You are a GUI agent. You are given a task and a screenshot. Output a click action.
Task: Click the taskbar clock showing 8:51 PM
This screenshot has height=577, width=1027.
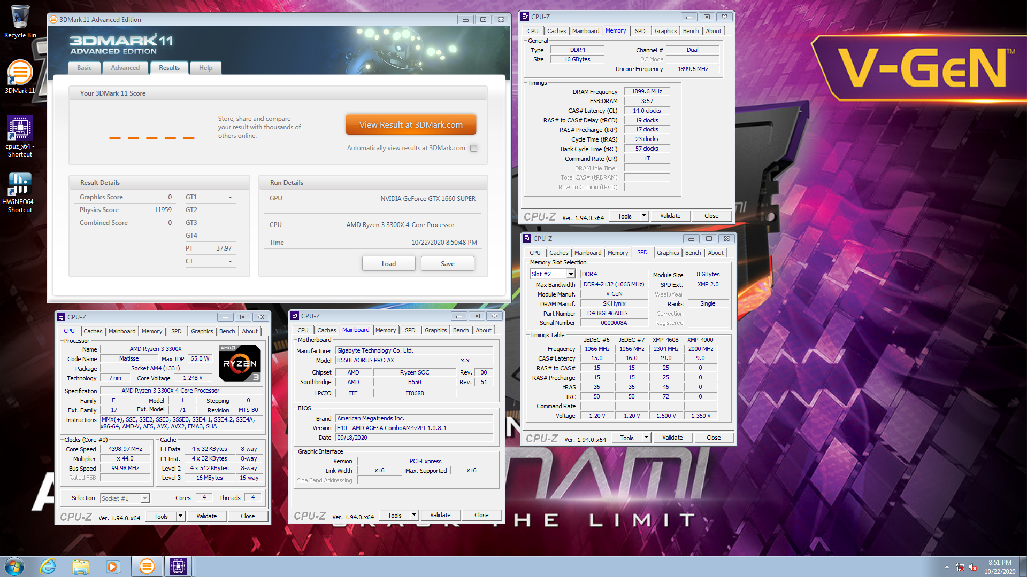coord(1000,567)
